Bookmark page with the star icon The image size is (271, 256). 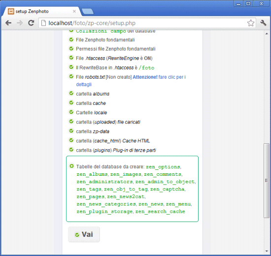pos(251,23)
